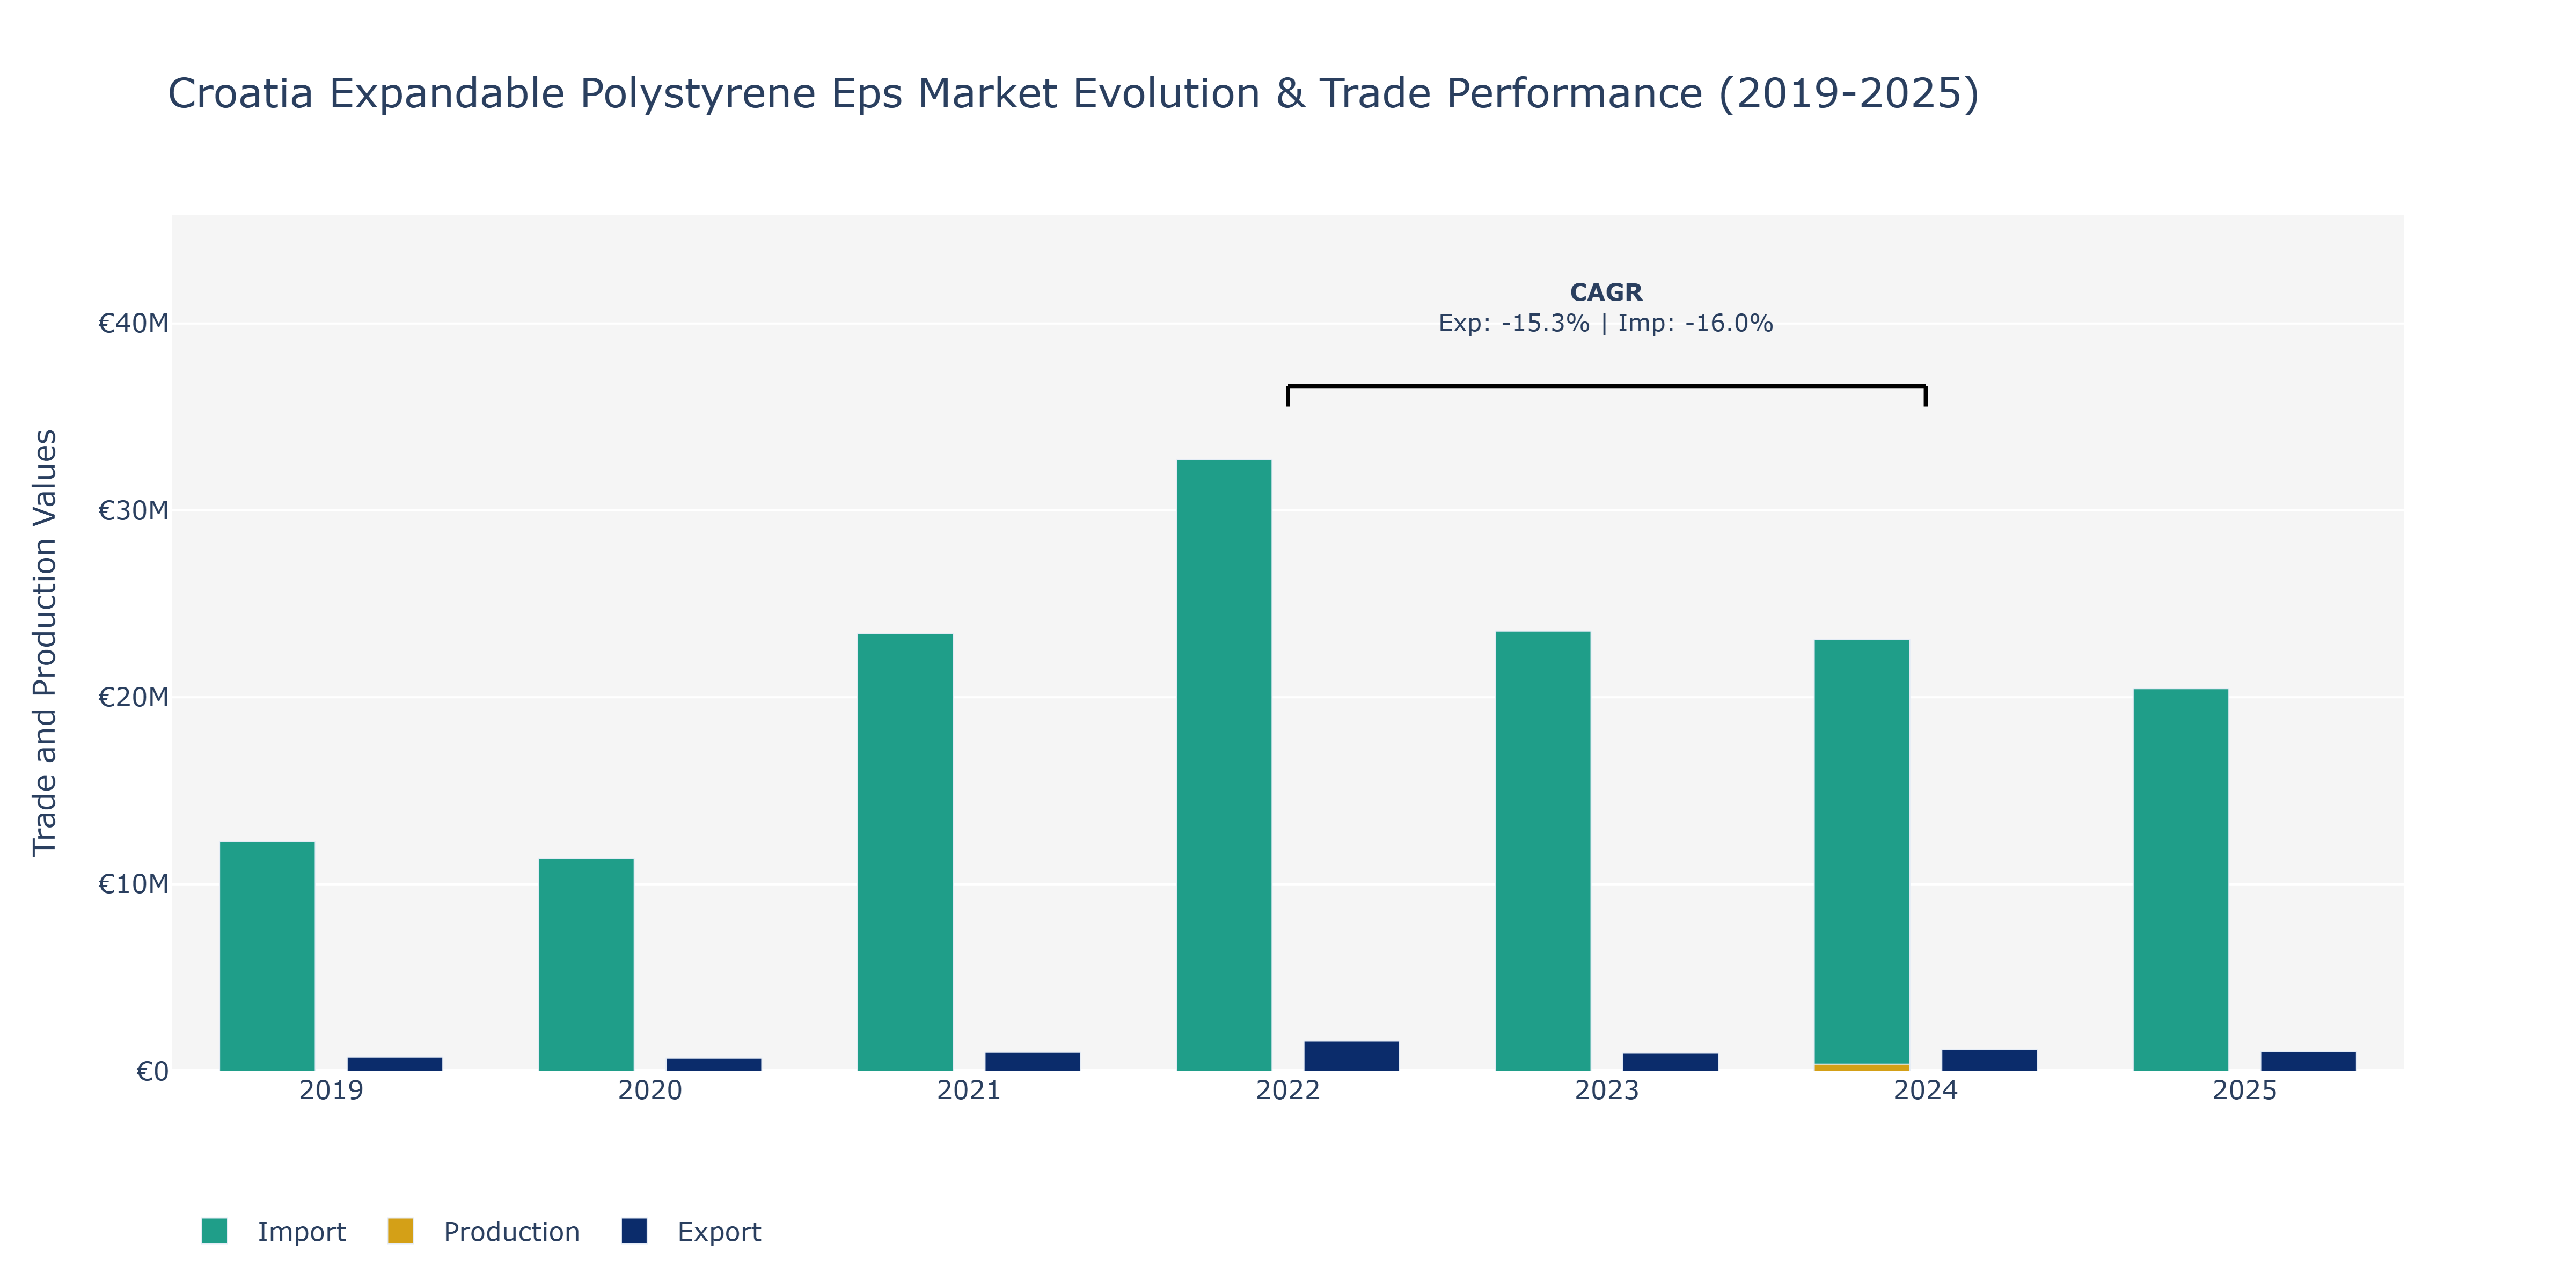
Task: Select the 2023 Import bar
Action: click(1543, 851)
